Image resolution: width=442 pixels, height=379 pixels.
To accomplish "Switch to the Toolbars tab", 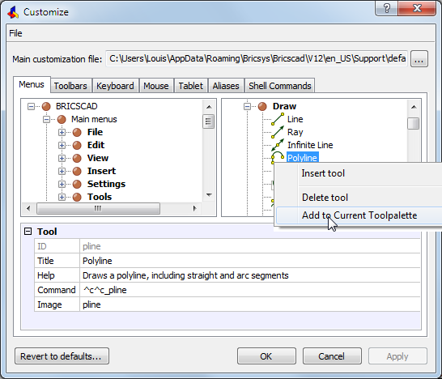I will tap(70, 86).
